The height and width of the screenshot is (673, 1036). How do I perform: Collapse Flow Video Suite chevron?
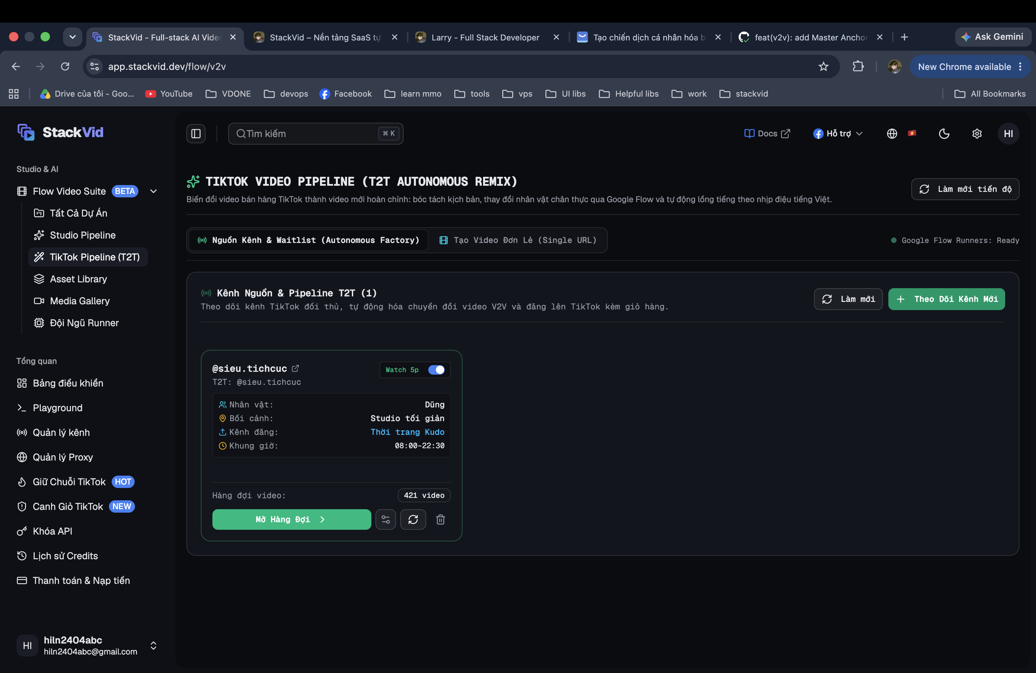[154, 191]
